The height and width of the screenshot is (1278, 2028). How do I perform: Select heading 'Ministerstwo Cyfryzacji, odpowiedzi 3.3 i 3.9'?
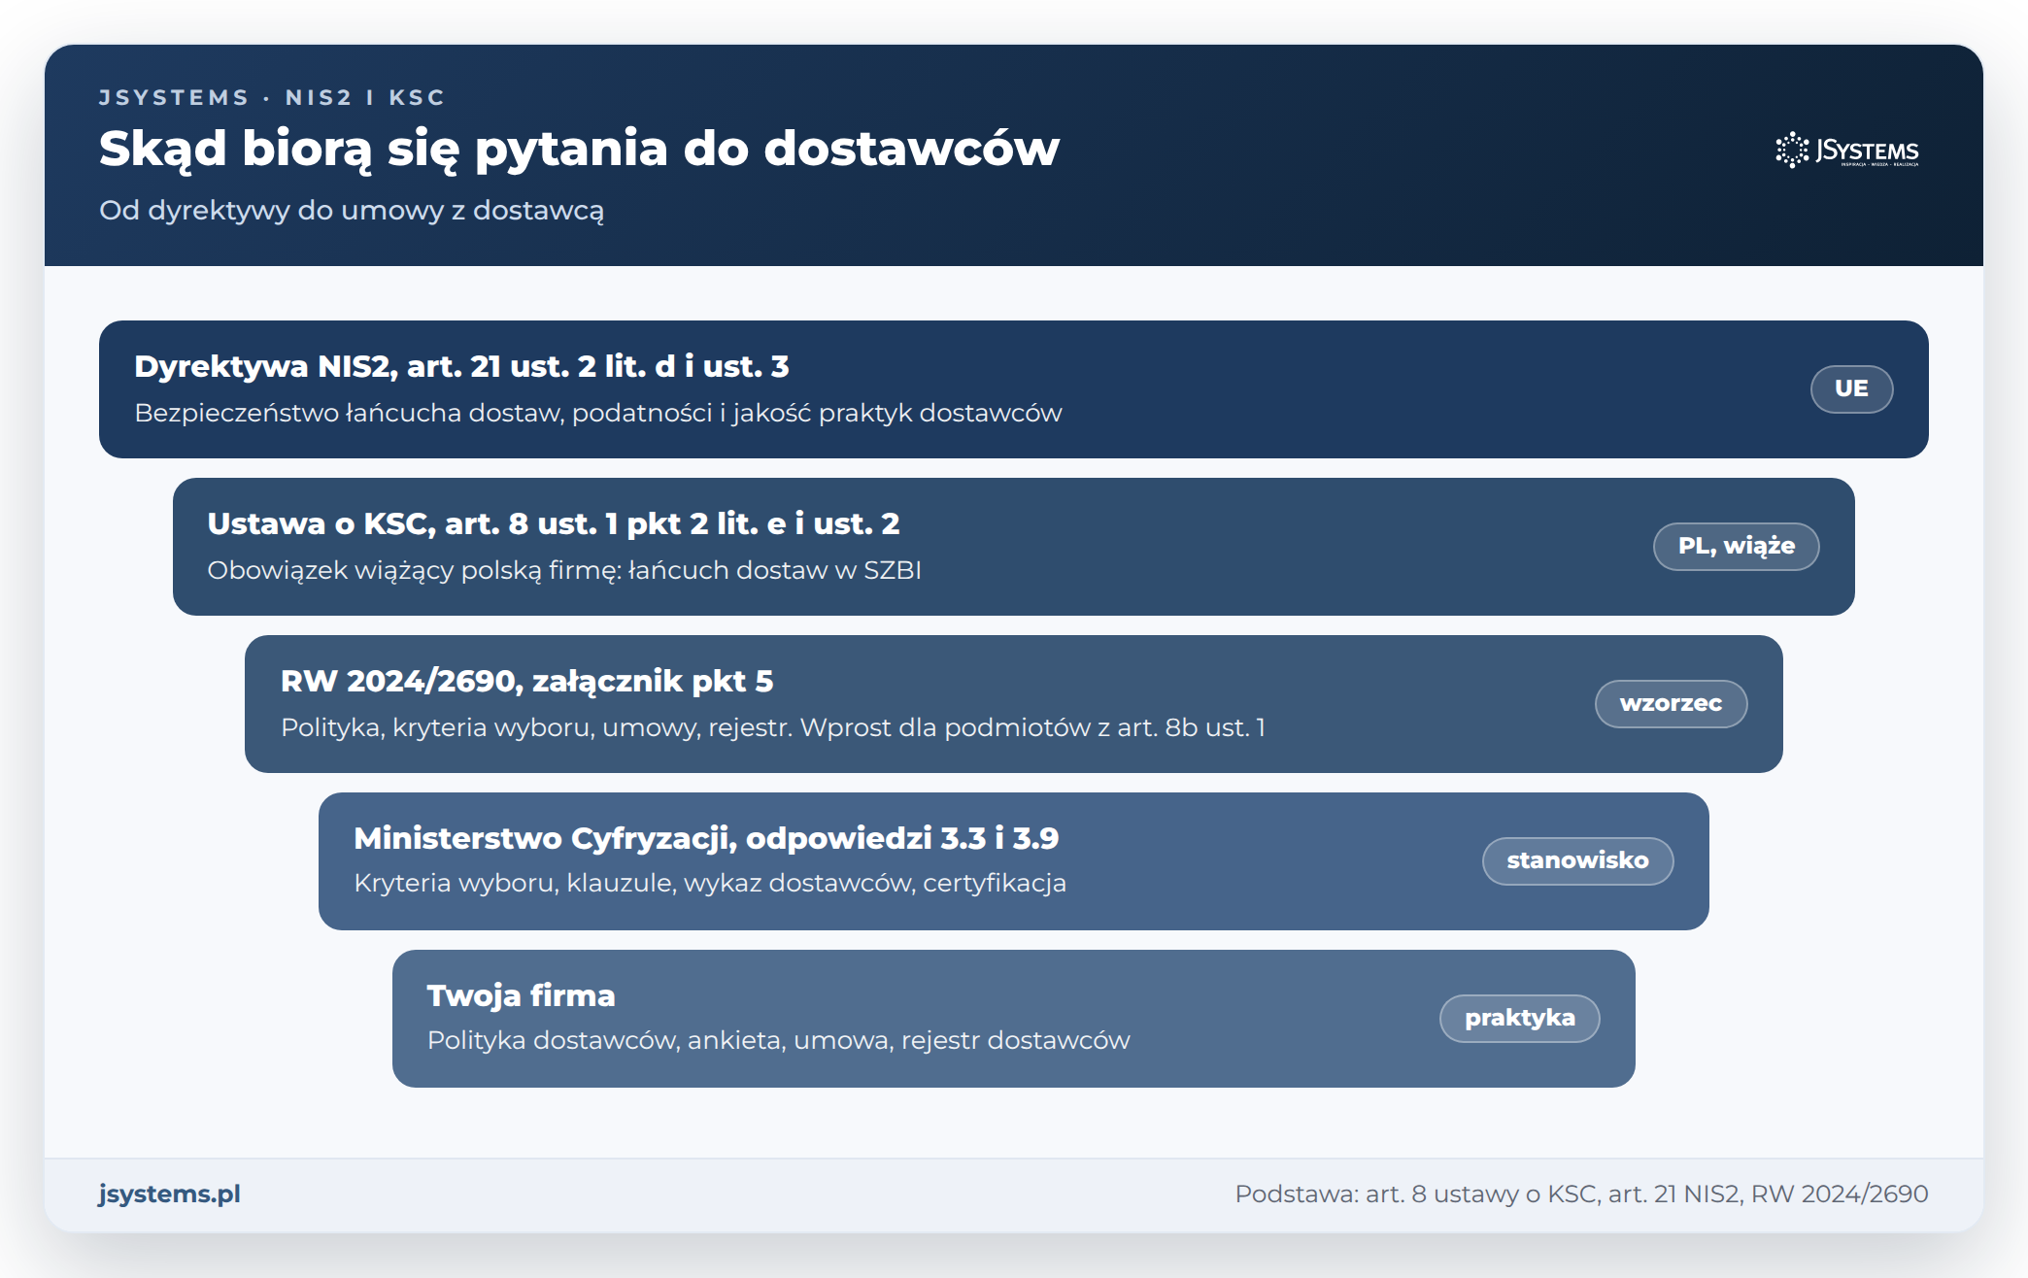pyautogui.click(x=706, y=838)
